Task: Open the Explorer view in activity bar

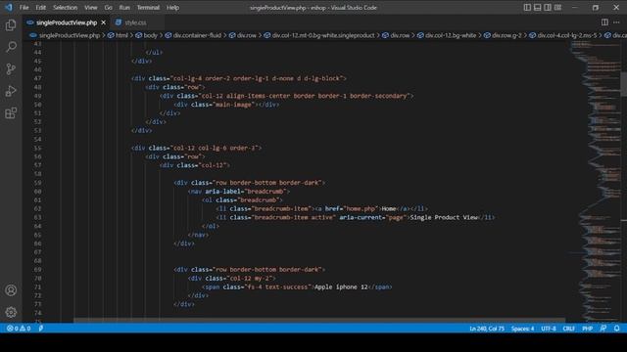Action: point(11,25)
